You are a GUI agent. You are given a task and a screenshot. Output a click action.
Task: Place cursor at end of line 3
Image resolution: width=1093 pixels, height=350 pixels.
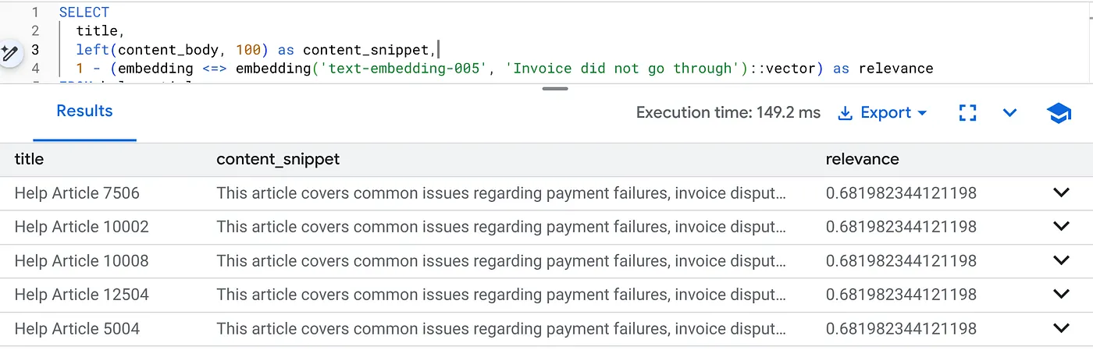pos(439,50)
